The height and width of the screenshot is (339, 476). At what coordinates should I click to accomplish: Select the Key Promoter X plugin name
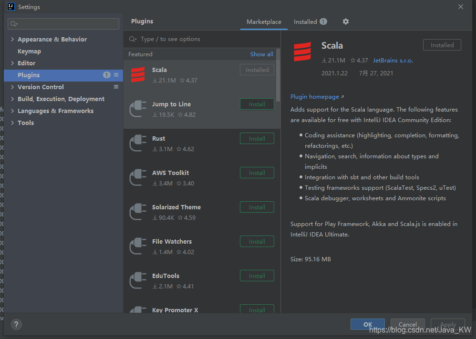pyautogui.click(x=175, y=310)
